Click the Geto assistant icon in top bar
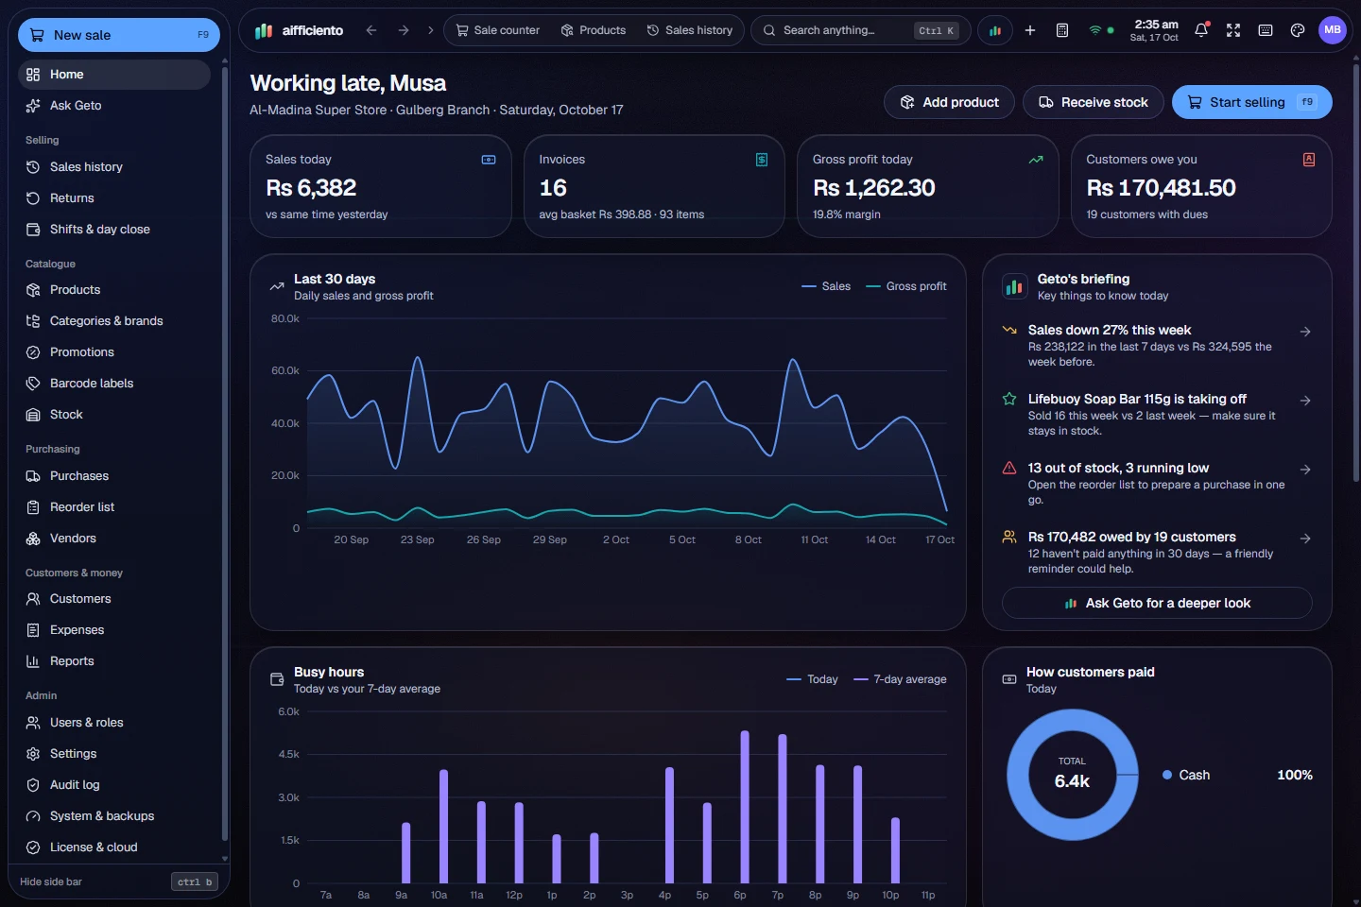Image resolution: width=1361 pixels, height=907 pixels. click(994, 30)
